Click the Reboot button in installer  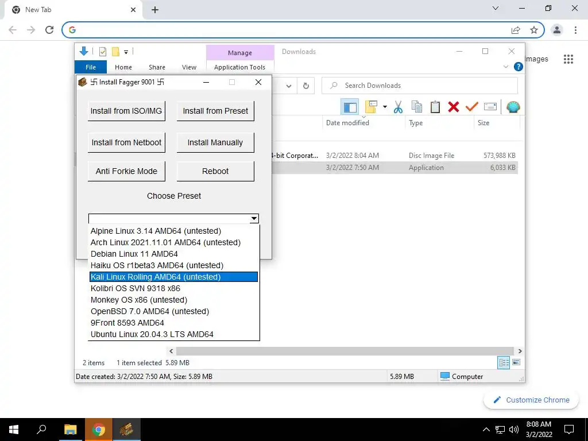(215, 171)
